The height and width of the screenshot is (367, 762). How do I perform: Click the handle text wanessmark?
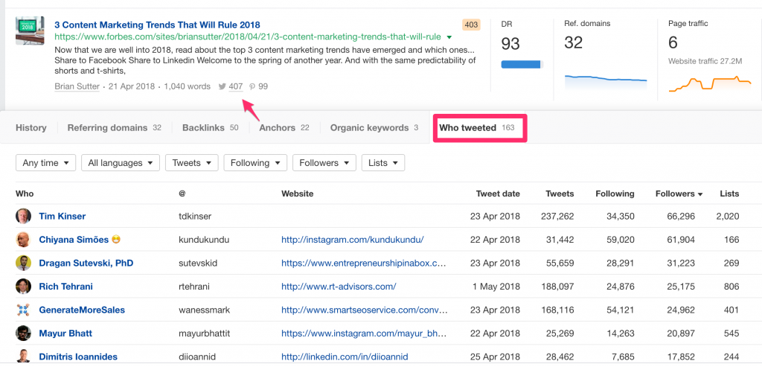205,310
